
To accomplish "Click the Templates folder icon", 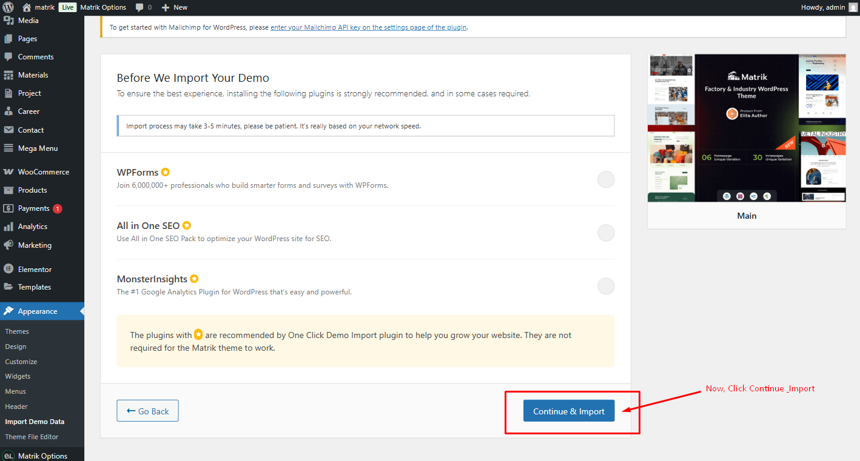I will click(8, 287).
